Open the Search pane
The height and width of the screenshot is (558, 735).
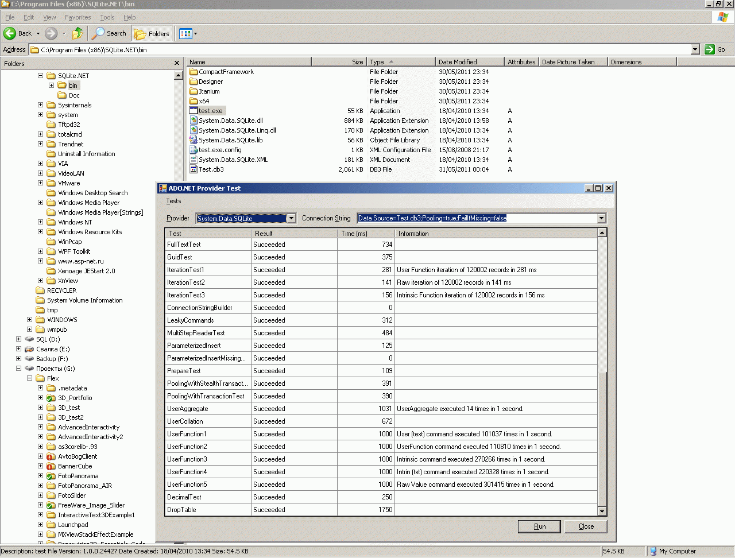coord(109,33)
